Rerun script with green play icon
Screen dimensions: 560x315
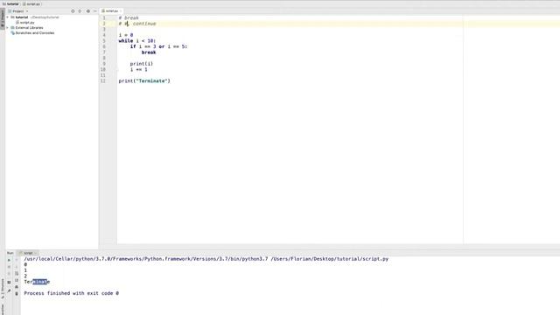click(x=9, y=260)
